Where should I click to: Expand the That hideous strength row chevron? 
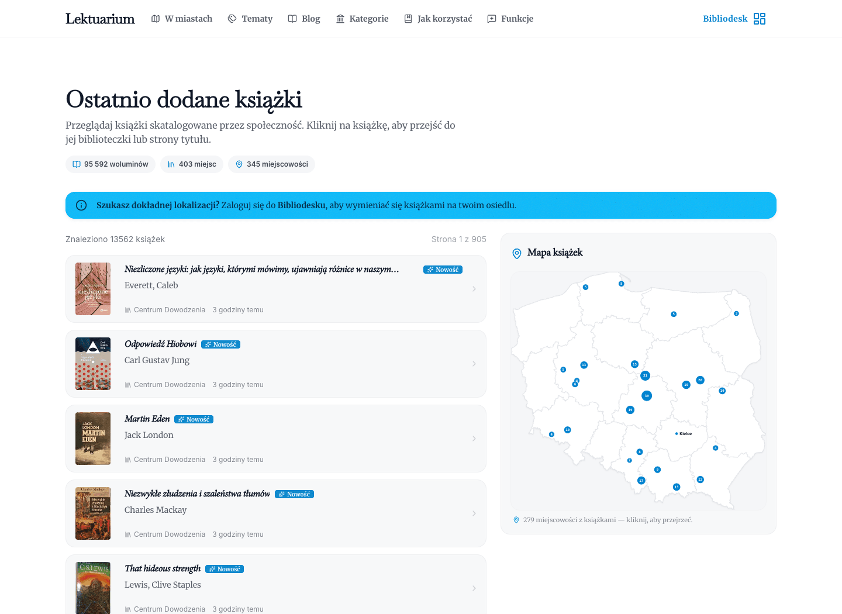474,588
